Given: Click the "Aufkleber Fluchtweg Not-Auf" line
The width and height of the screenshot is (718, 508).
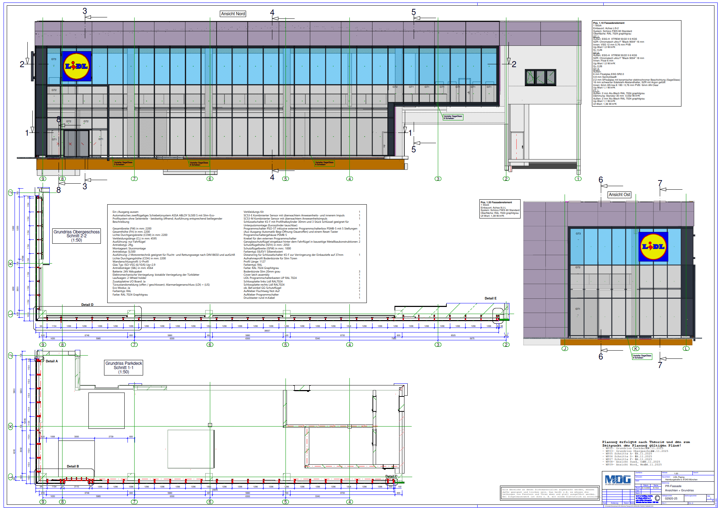Looking at the screenshot, I should (261, 291).
